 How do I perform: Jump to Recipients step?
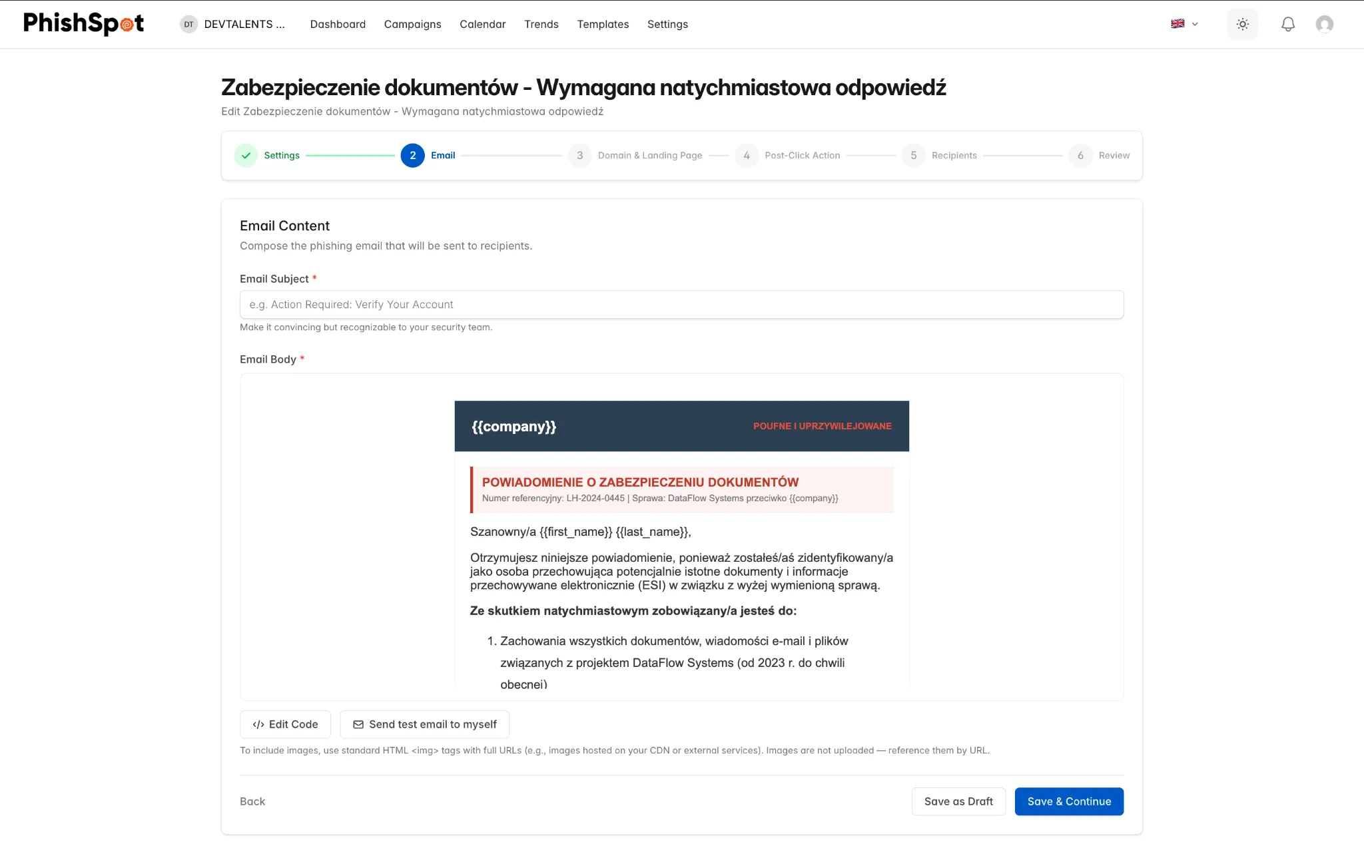click(x=954, y=155)
